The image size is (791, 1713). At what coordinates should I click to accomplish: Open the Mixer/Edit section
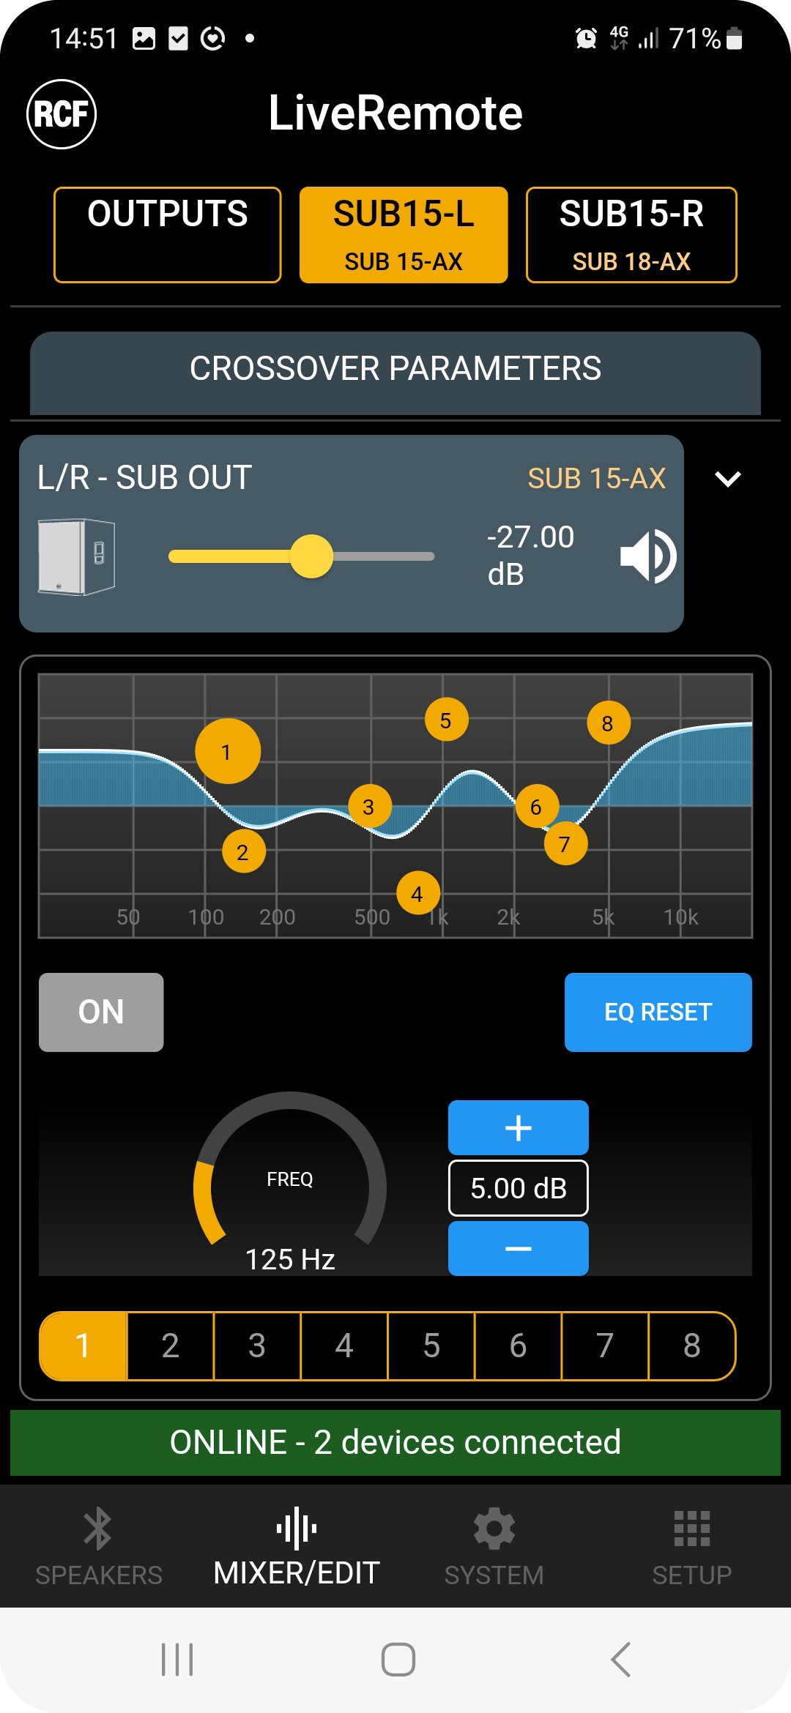296,1546
